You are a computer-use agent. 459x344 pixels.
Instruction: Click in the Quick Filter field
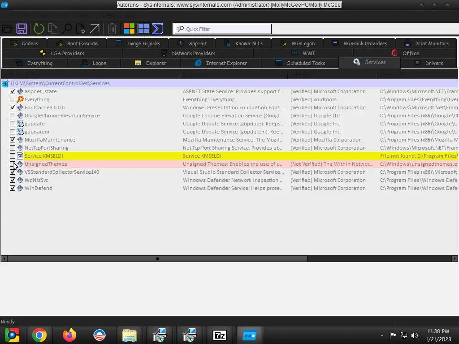[x=223, y=29]
